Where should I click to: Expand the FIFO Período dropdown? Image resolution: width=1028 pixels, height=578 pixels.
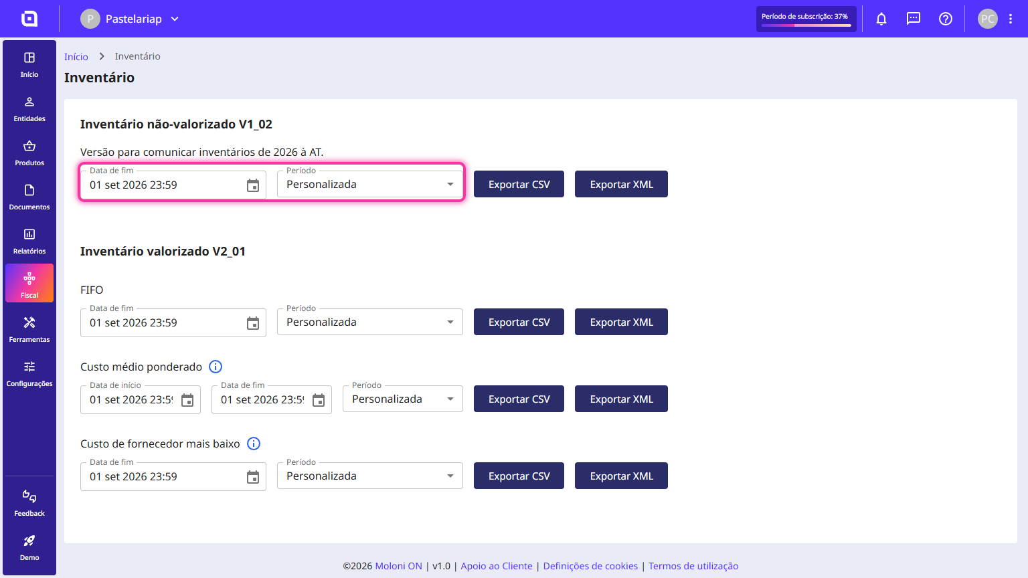(370, 322)
